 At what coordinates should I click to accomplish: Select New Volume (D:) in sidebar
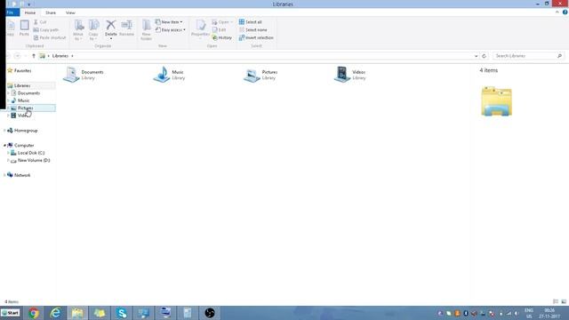point(34,160)
